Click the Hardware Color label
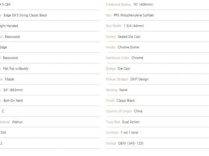209x156 pixels. [118, 58]
